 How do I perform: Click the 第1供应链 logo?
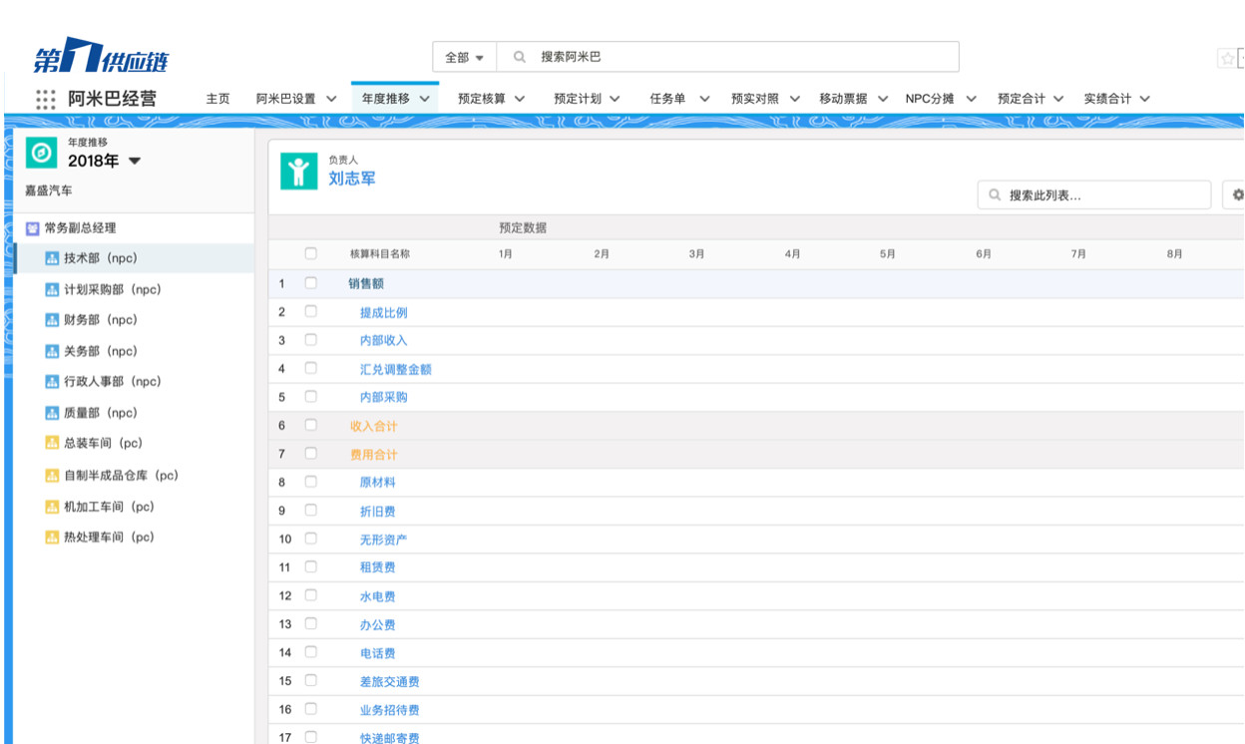coord(101,56)
